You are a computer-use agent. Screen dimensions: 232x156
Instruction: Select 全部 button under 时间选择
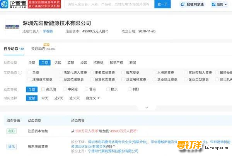pyautogui.click(x=32, y=98)
